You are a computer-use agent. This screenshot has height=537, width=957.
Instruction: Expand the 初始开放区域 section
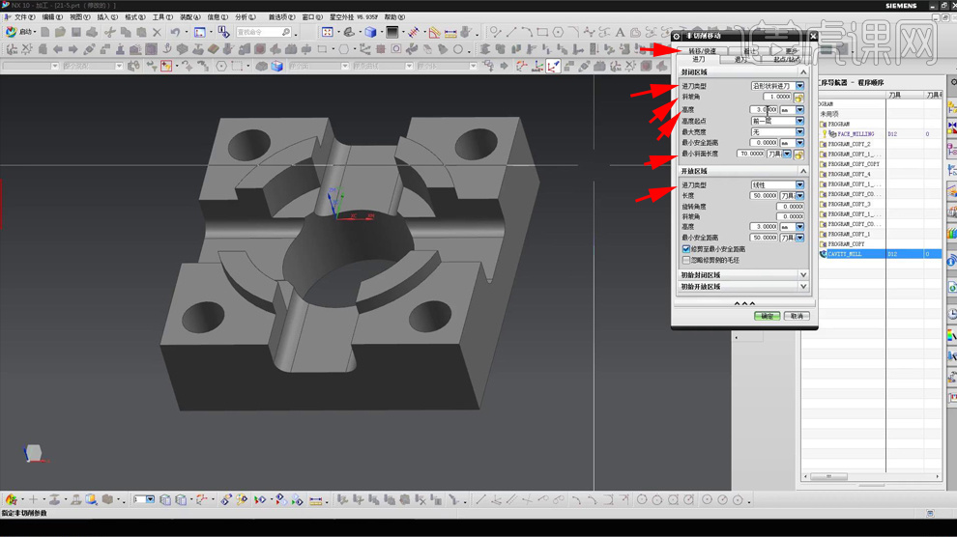[x=803, y=287]
